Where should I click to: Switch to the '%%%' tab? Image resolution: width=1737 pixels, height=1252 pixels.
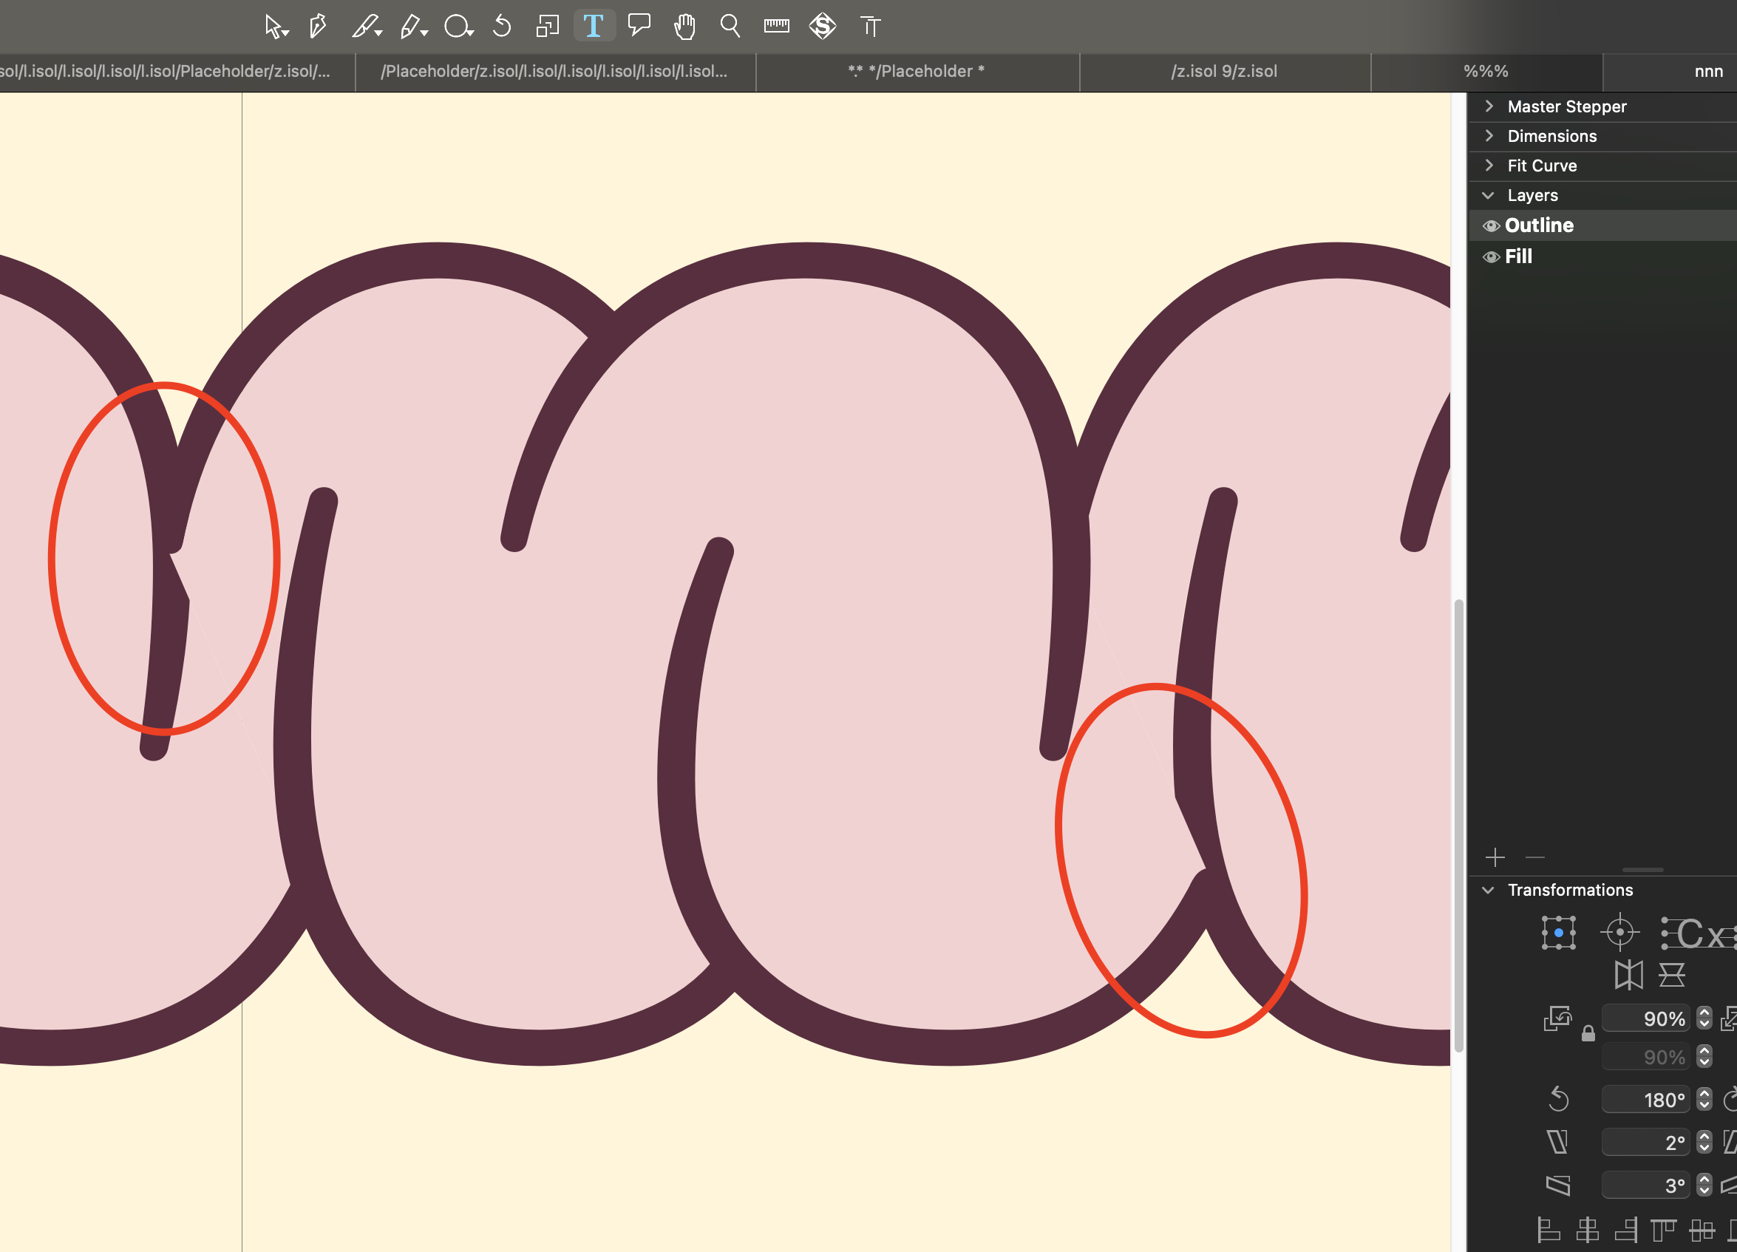point(1485,72)
